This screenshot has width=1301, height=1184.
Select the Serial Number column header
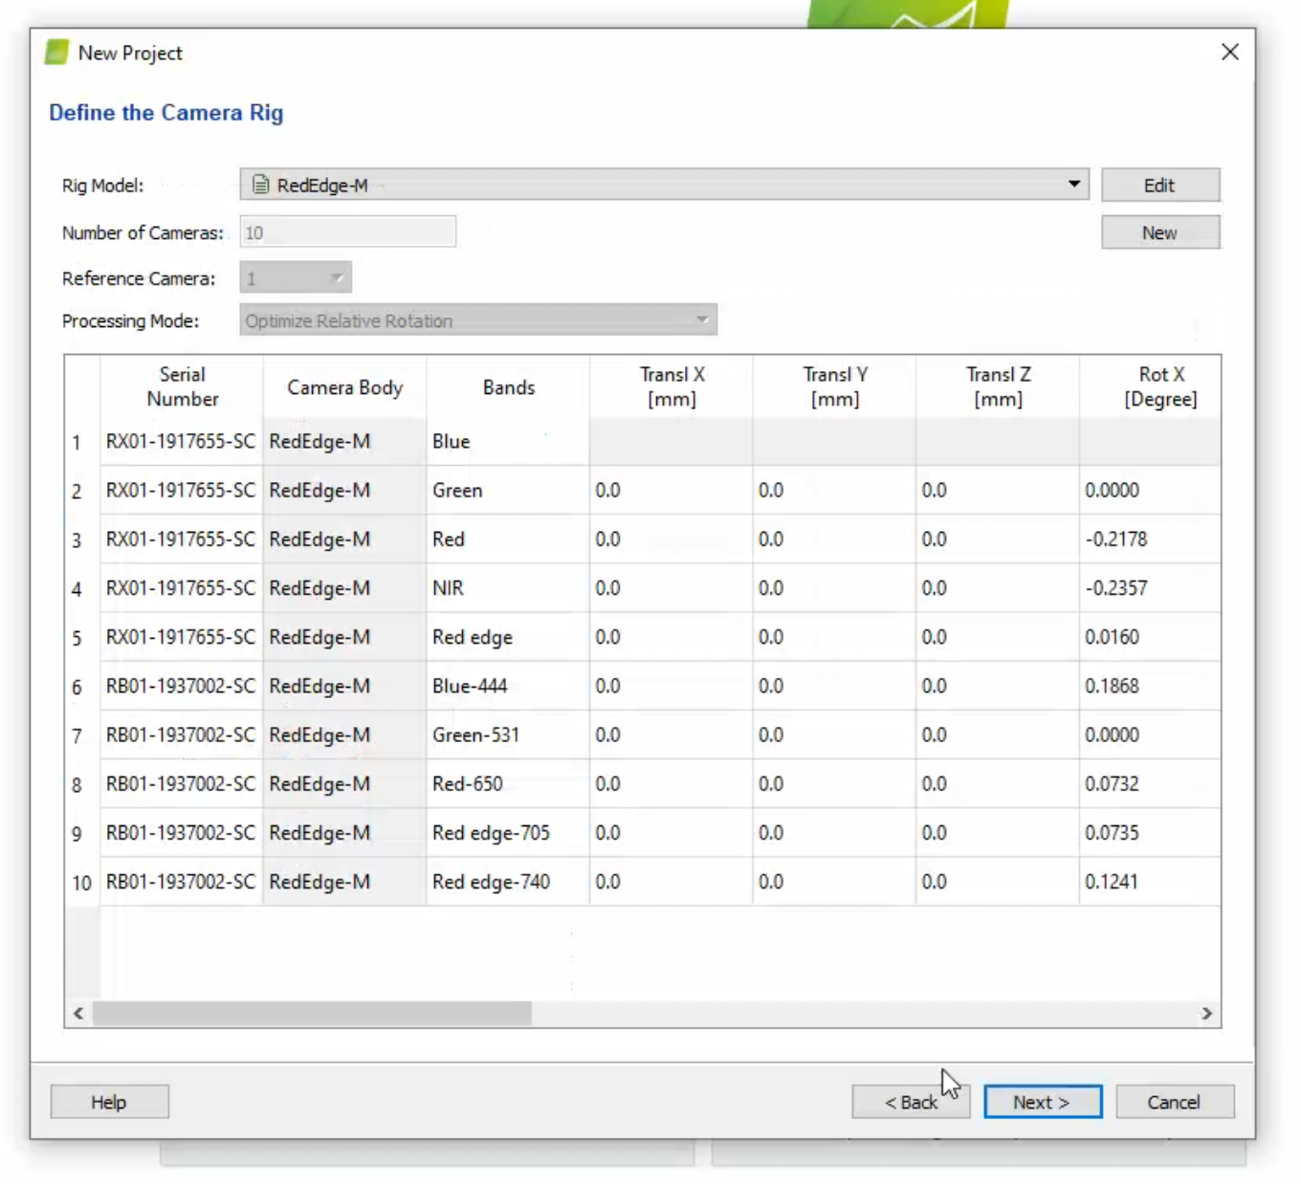(x=182, y=386)
